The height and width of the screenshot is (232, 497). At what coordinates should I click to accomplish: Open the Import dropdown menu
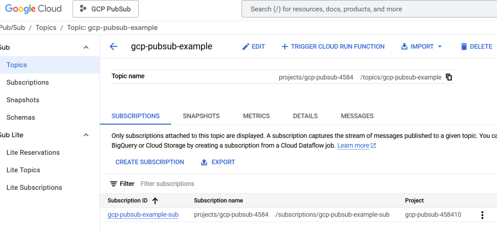point(421,47)
